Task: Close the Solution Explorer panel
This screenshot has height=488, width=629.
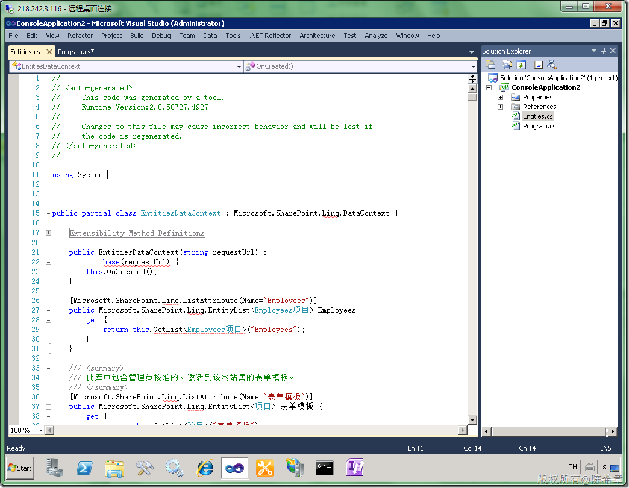Action: pyautogui.click(x=613, y=51)
